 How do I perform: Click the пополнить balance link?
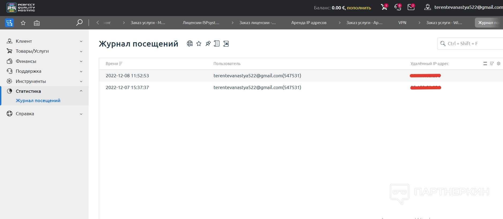pyautogui.click(x=359, y=8)
